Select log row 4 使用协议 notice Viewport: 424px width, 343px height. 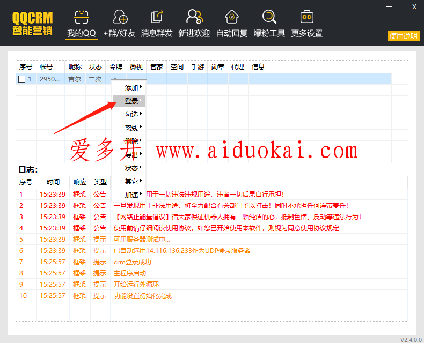tap(212, 228)
